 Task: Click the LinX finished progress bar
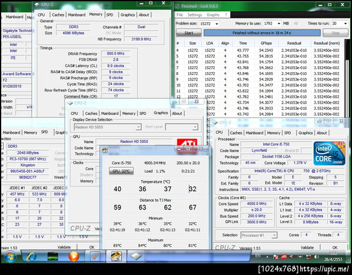262,33
